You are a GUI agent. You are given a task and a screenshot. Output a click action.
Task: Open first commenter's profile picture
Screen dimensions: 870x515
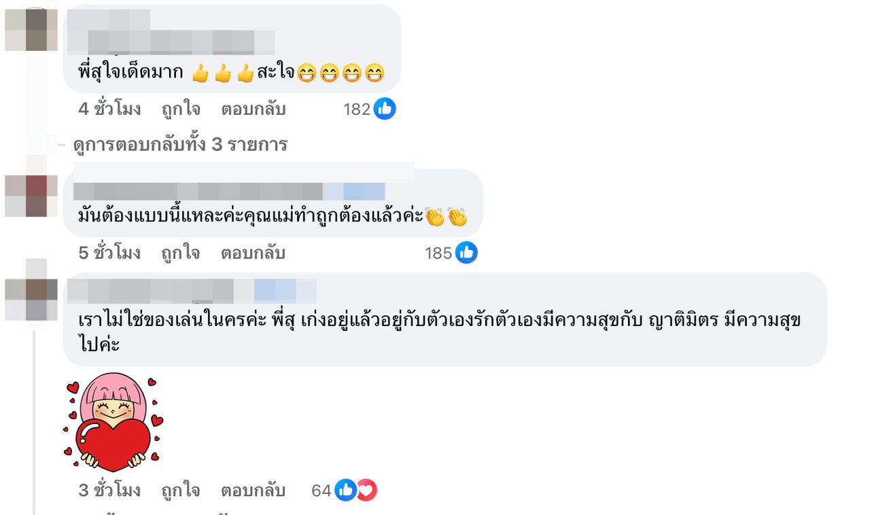31,29
